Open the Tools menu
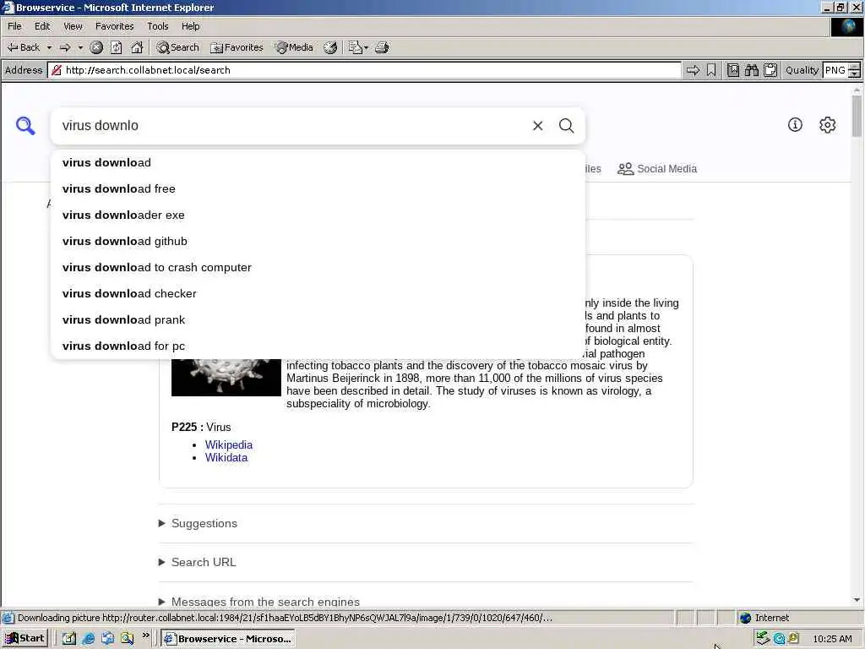 point(158,26)
